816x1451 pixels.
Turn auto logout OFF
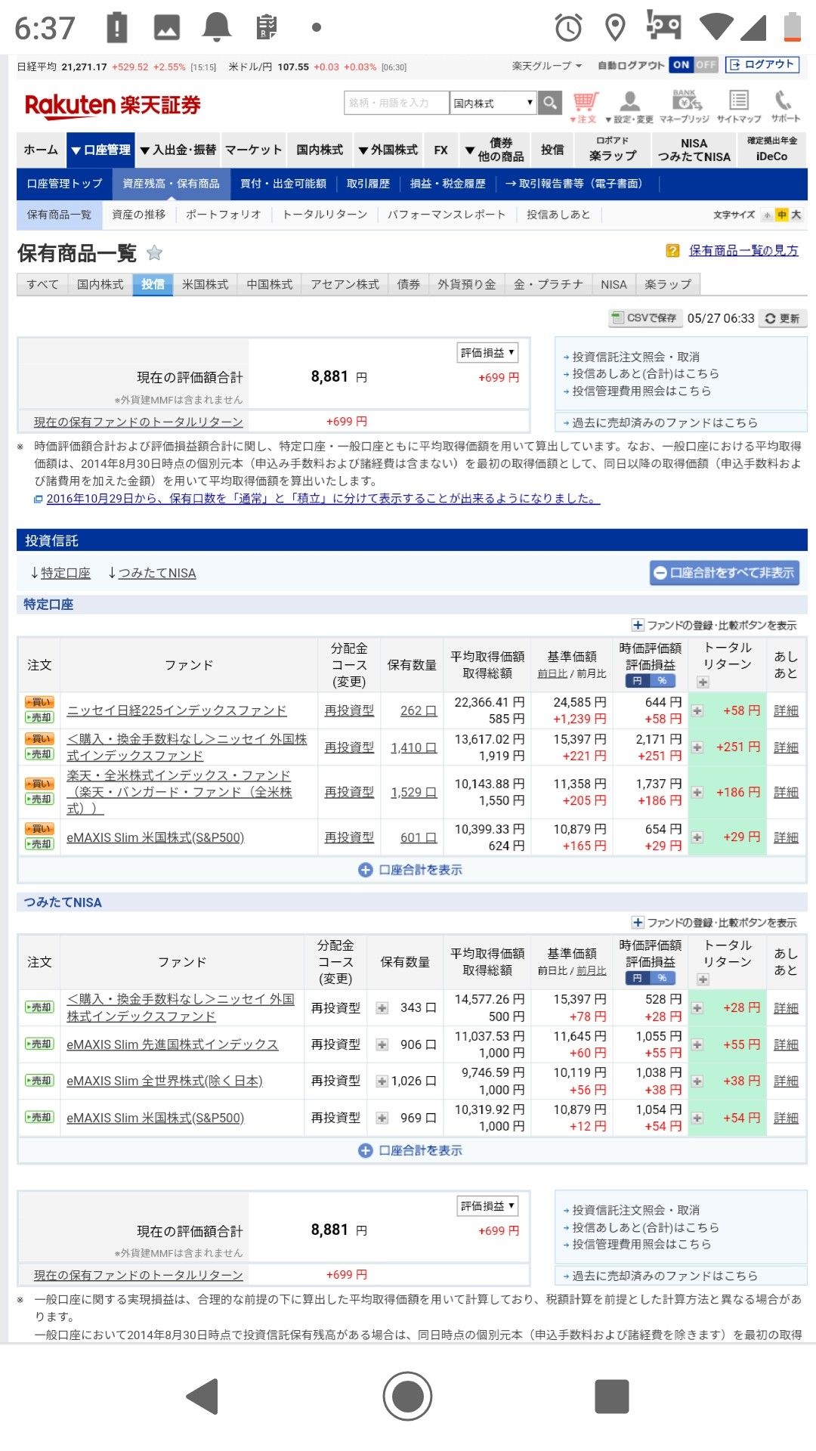tap(706, 65)
